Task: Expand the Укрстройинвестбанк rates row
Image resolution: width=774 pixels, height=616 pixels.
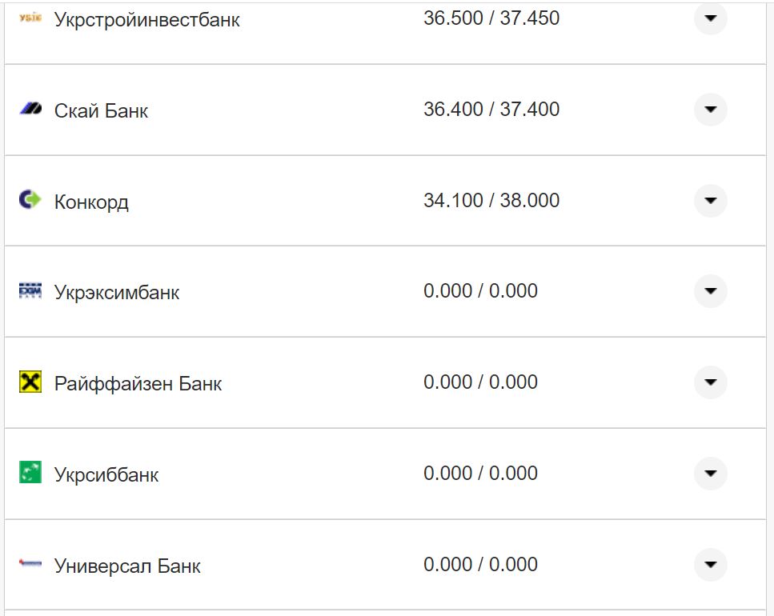Action: click(709, 18)
